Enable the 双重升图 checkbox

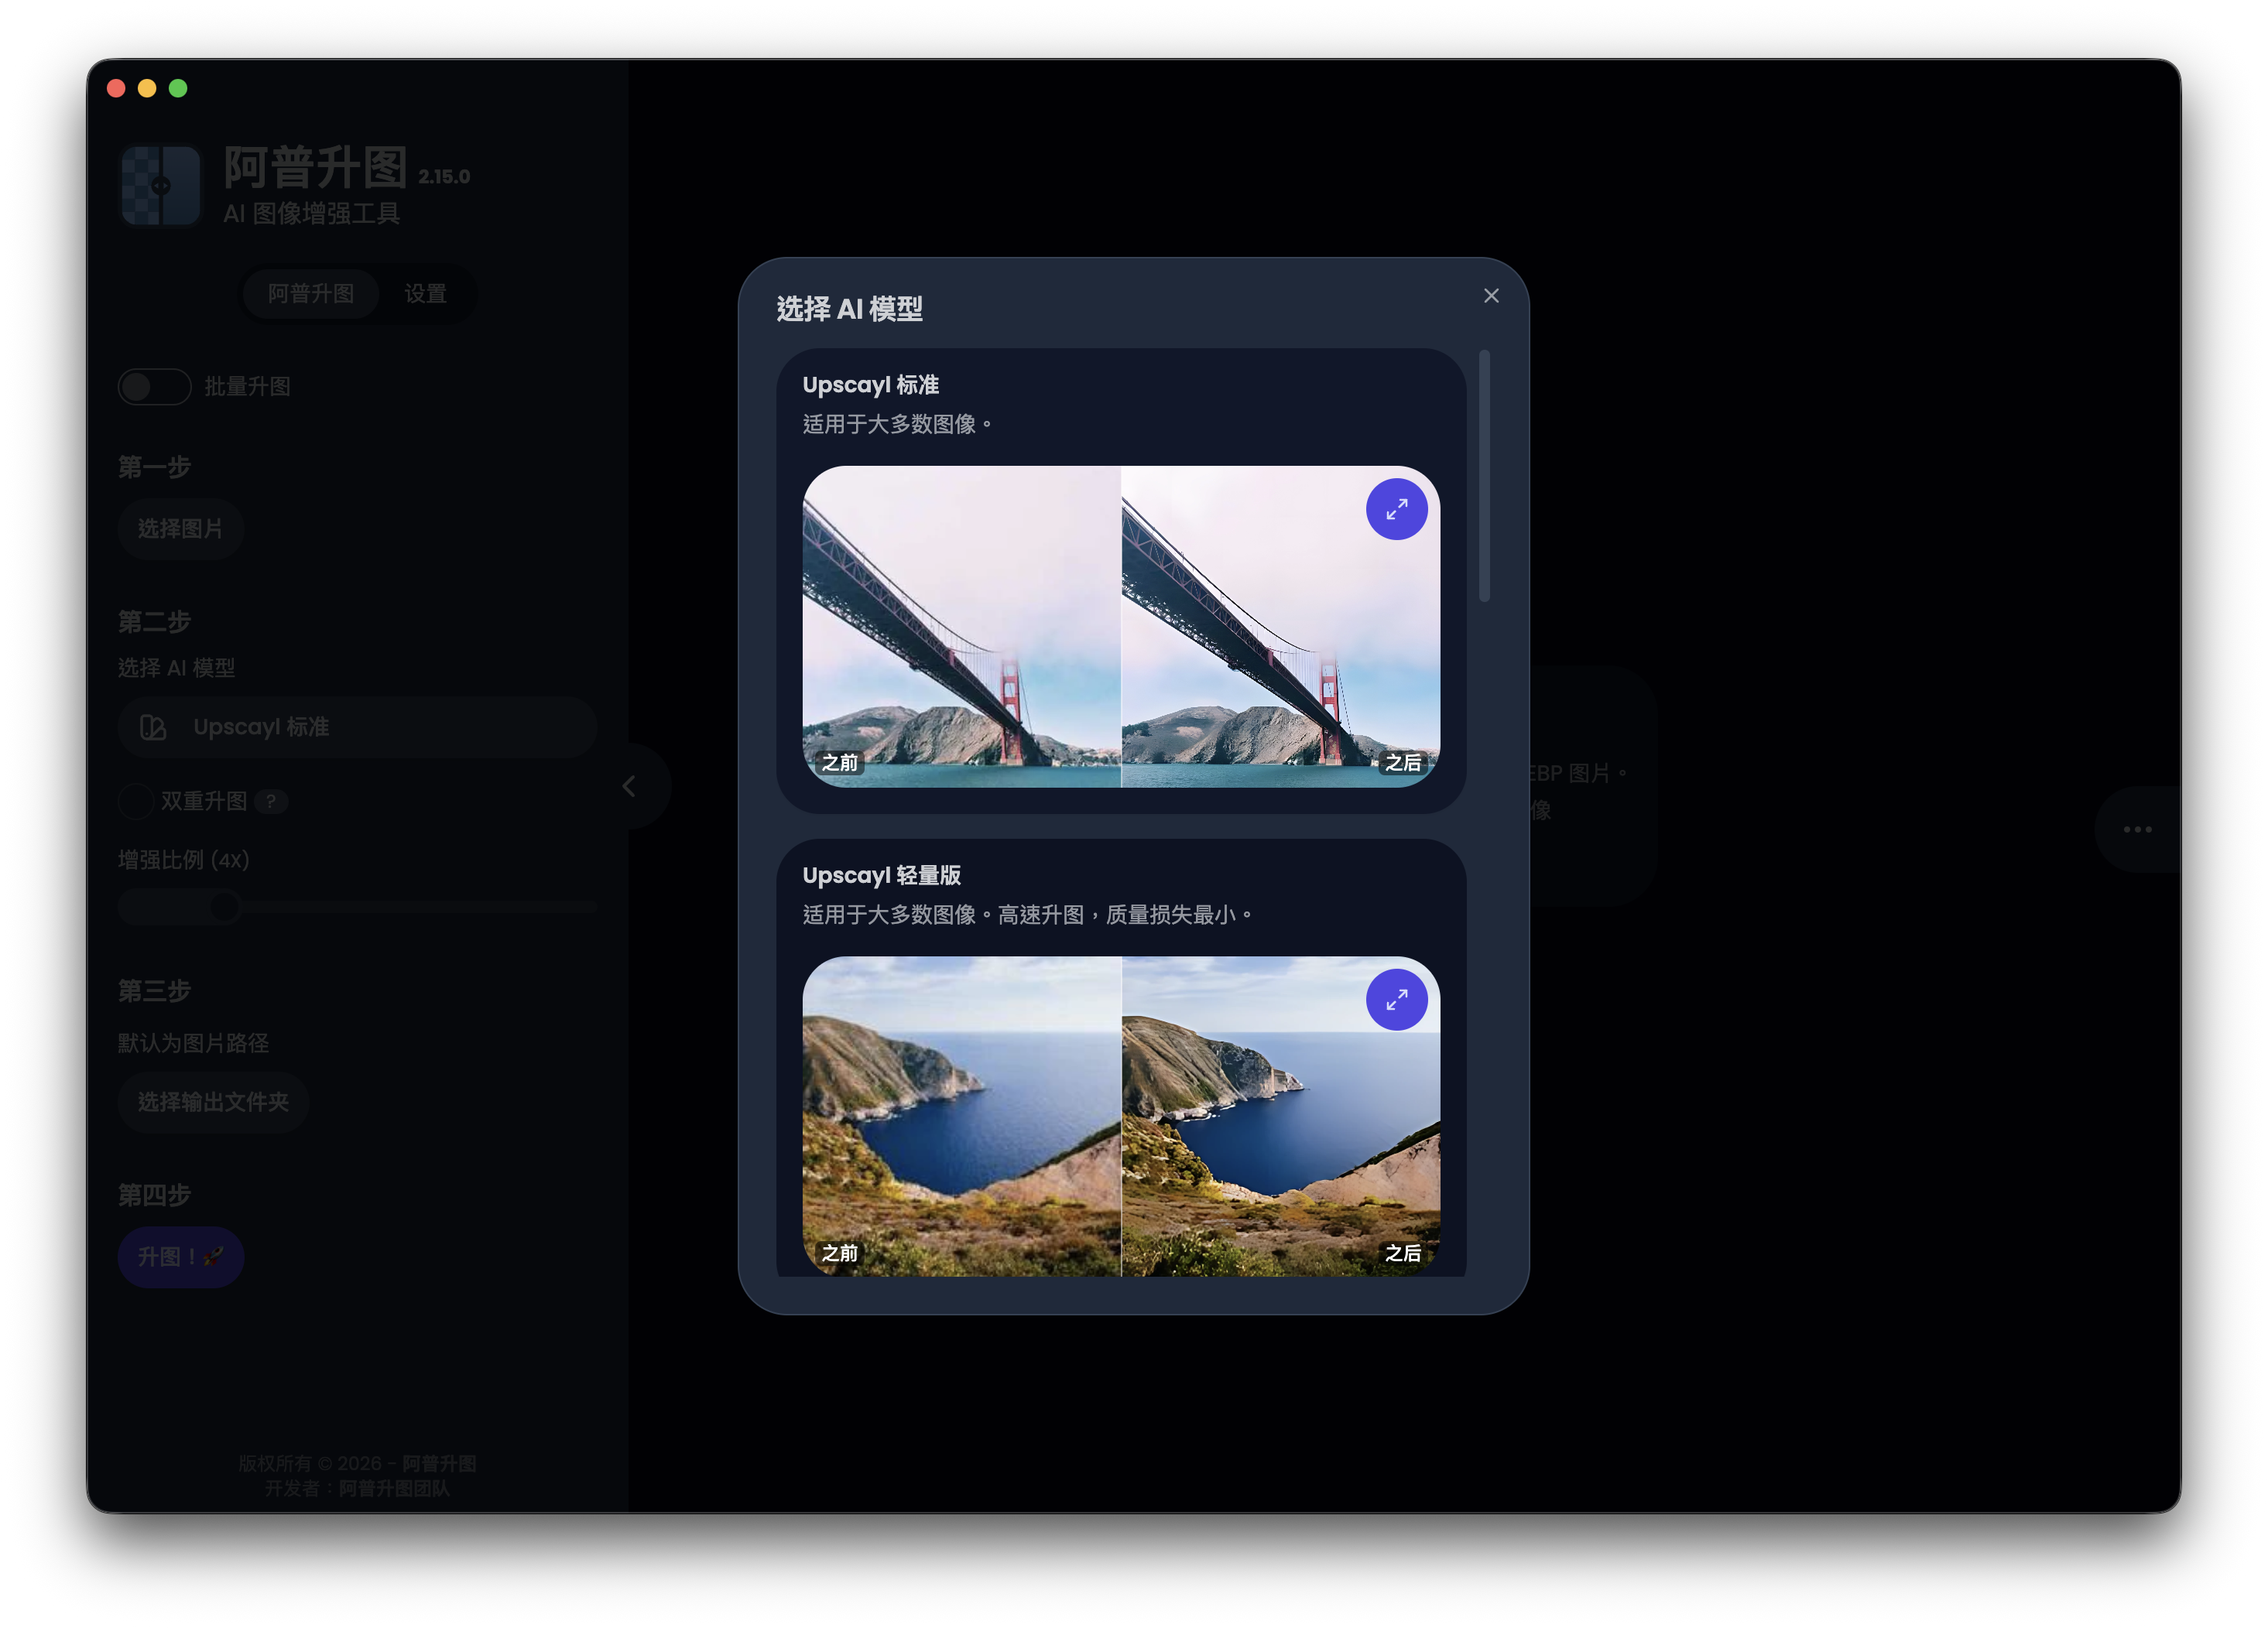136,802
